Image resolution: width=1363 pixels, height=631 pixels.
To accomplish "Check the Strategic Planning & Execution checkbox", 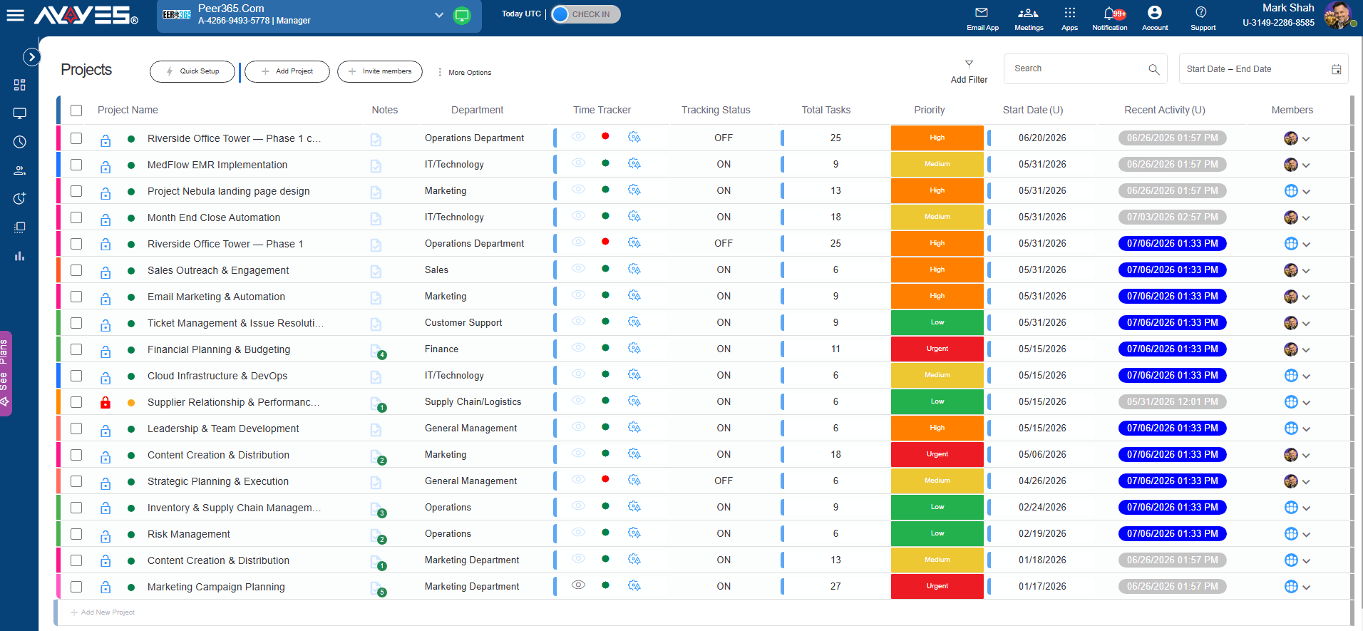I will click(76, 481).
